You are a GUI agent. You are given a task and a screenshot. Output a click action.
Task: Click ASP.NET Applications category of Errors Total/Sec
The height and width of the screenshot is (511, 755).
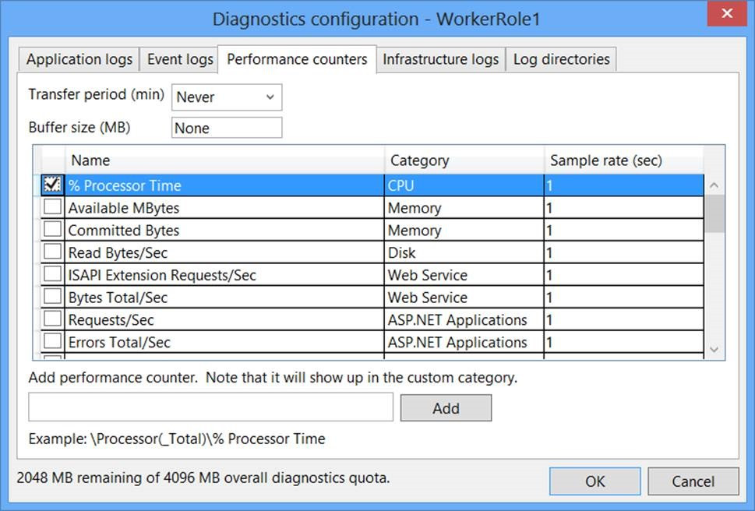pos(464,342)
